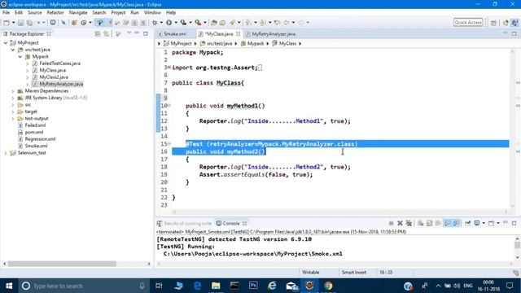Click Windows taskbar search box
Screen dimensions: 521x293
82,286
